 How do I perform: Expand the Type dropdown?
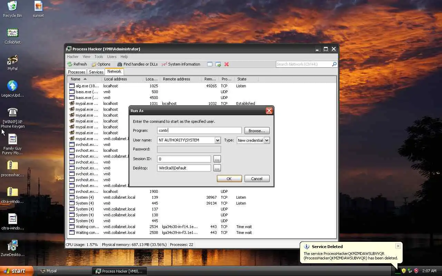click(x=267, y=140)
